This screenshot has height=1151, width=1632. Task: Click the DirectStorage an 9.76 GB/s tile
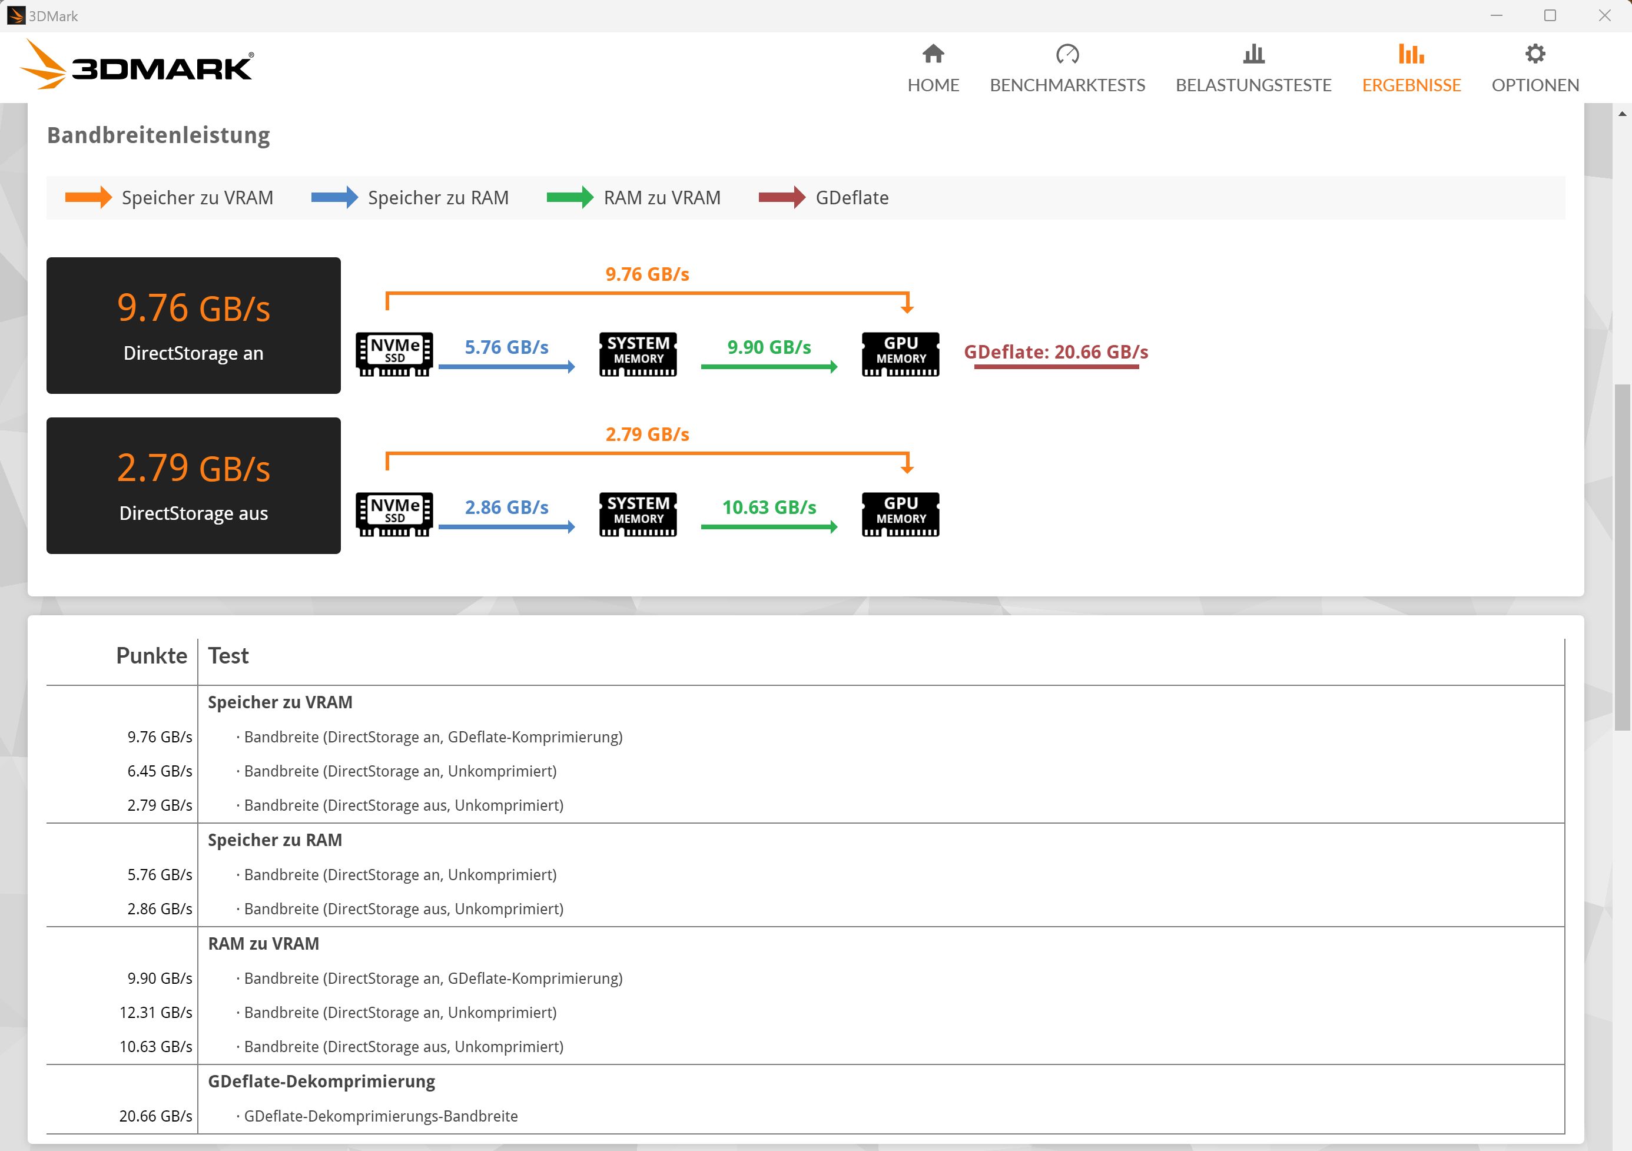coord(193,325)
